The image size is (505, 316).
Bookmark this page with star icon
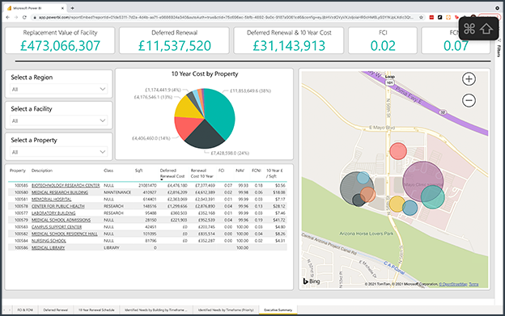pyautogui.click(x=421, y=17)
